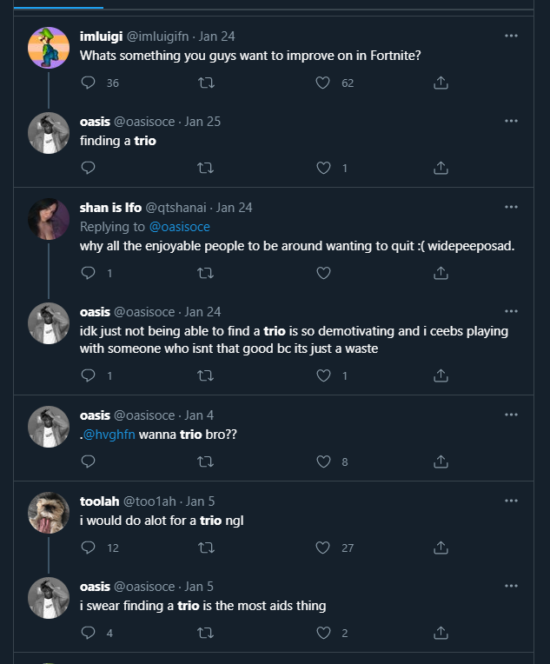Image resolution: width=550 pixels, height=664 pixels.
Task: Open toolah's profile picture
Action: pyautogui.click(x=49, y=513)
